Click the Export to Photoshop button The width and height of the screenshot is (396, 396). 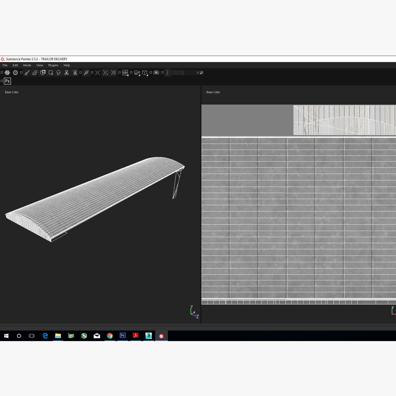[7, 81]
